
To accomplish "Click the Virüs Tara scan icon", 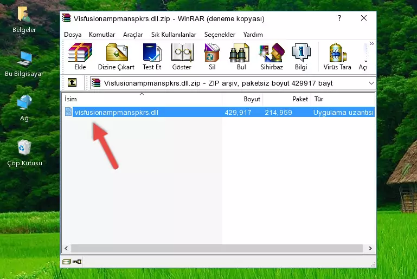I will (x=337, y=56).
